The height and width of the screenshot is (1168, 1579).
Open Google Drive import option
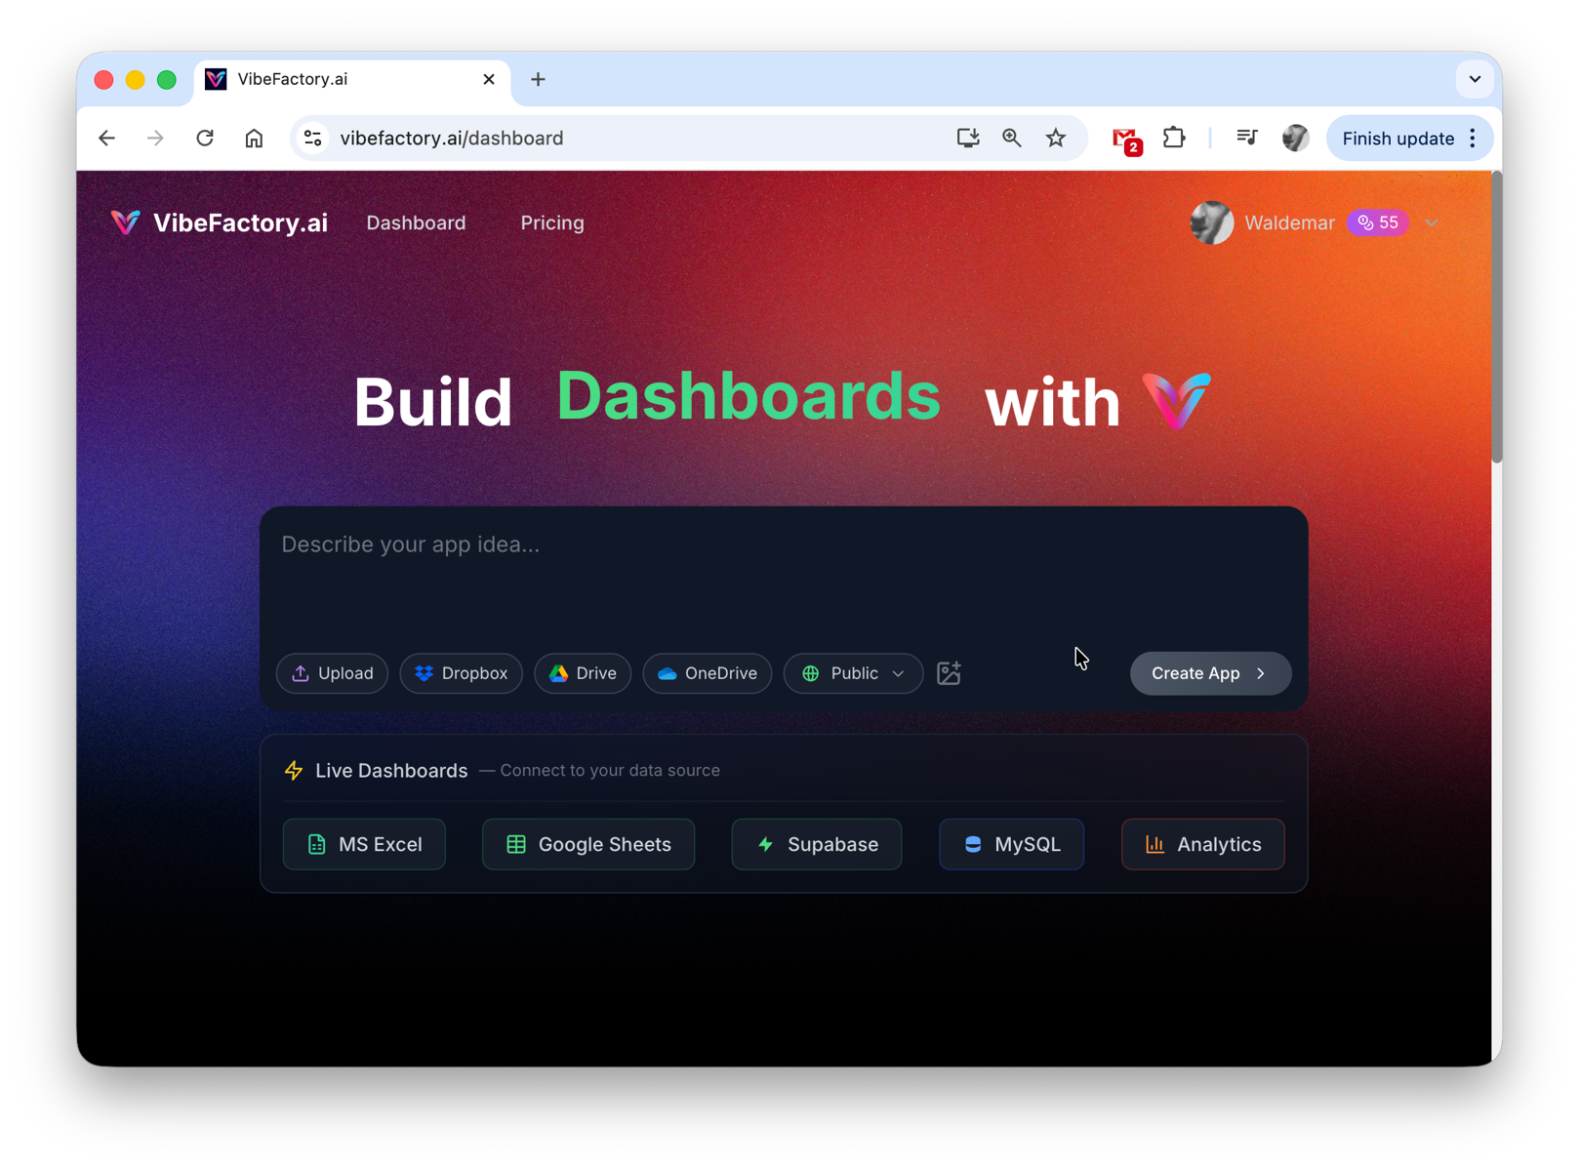[x=583, y=673]
